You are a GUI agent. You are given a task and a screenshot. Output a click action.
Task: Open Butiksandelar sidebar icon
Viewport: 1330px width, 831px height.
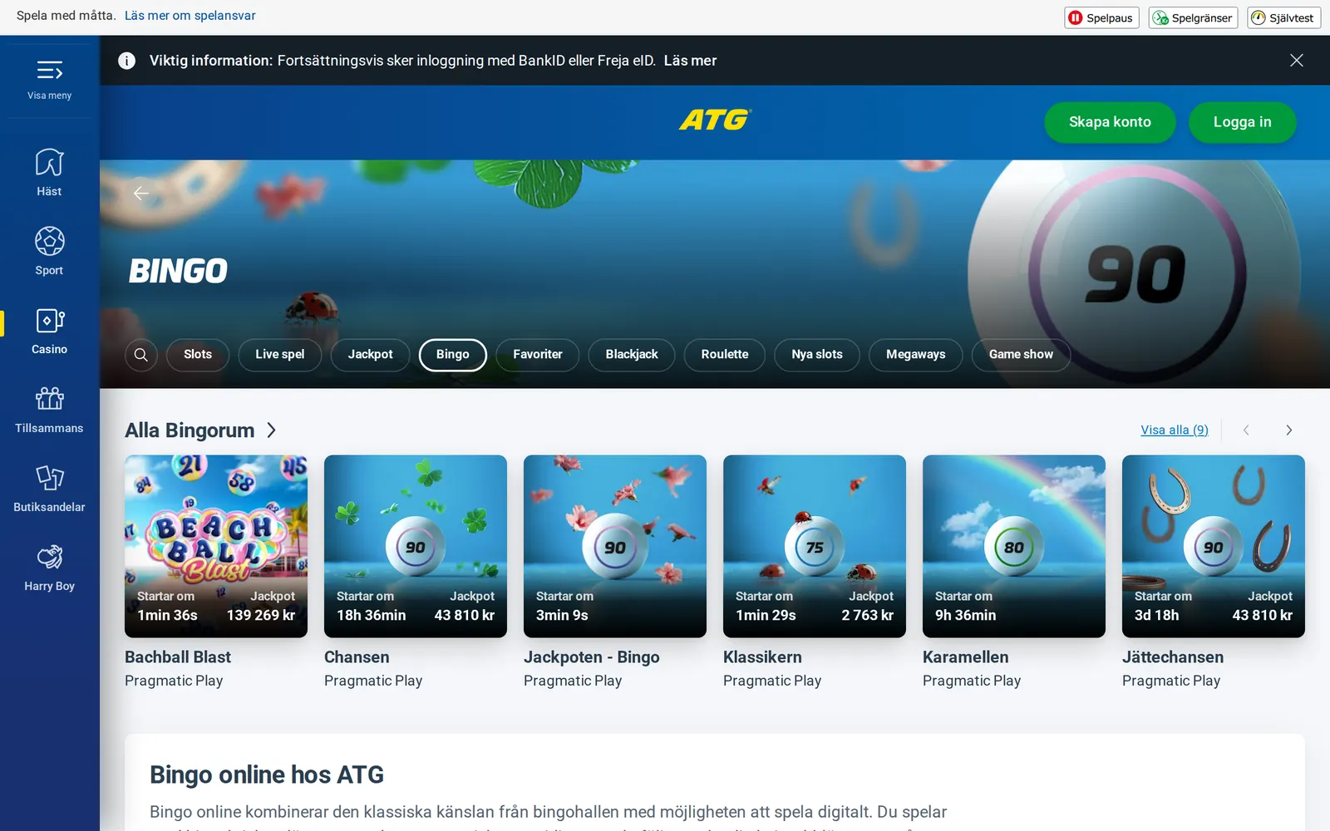tap(49, 478)
